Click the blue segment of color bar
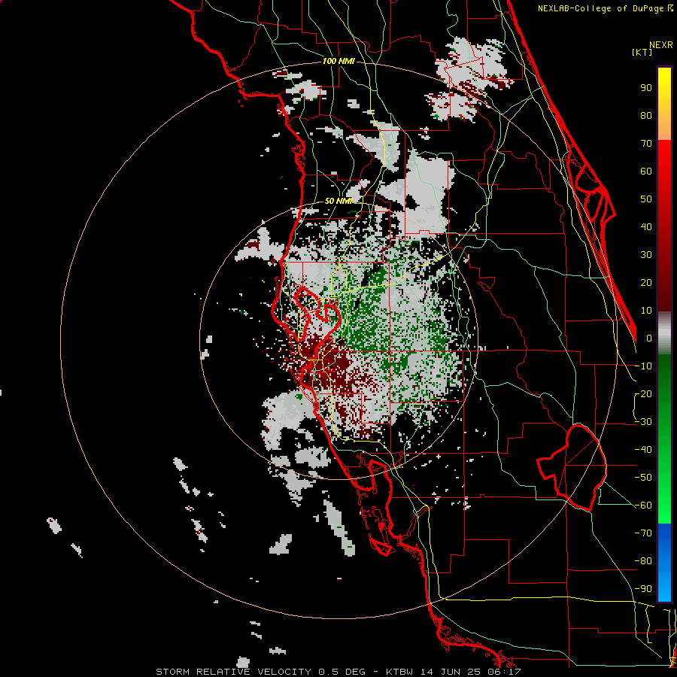677x677 pixels. tap(664, 563)
